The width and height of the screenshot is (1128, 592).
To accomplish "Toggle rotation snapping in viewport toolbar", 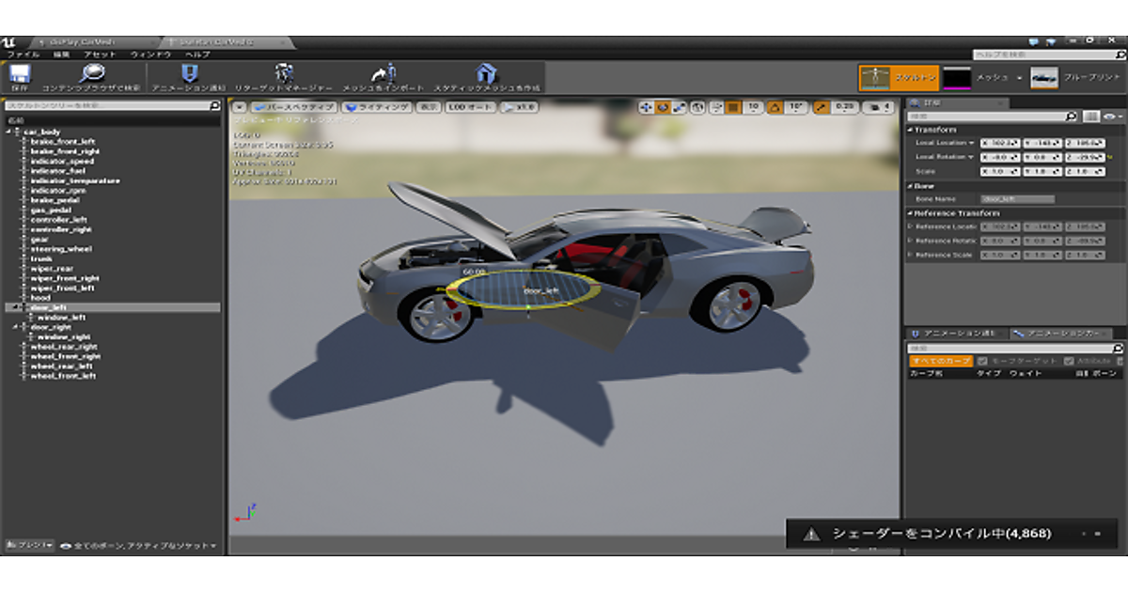I will (x=775, y=108).
